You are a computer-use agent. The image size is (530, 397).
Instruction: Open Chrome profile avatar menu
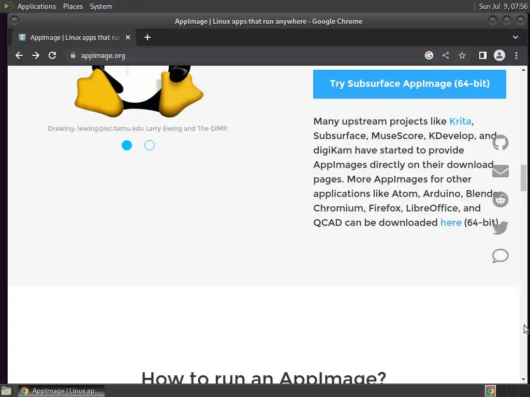pos(499,55)
